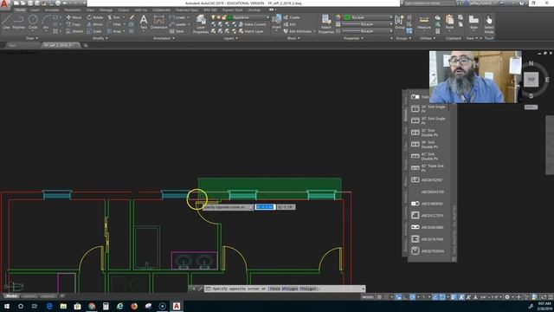
Task: Click Edit Attributes button
Action: (298, 31)
